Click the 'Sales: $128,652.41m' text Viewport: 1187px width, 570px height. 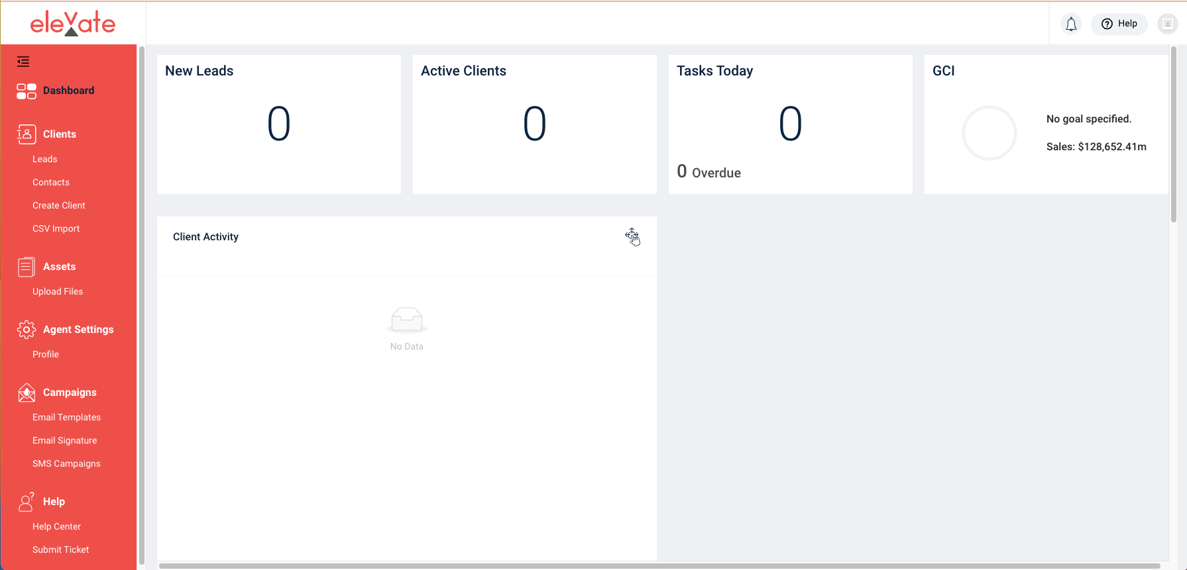(x=1096, y=147)
